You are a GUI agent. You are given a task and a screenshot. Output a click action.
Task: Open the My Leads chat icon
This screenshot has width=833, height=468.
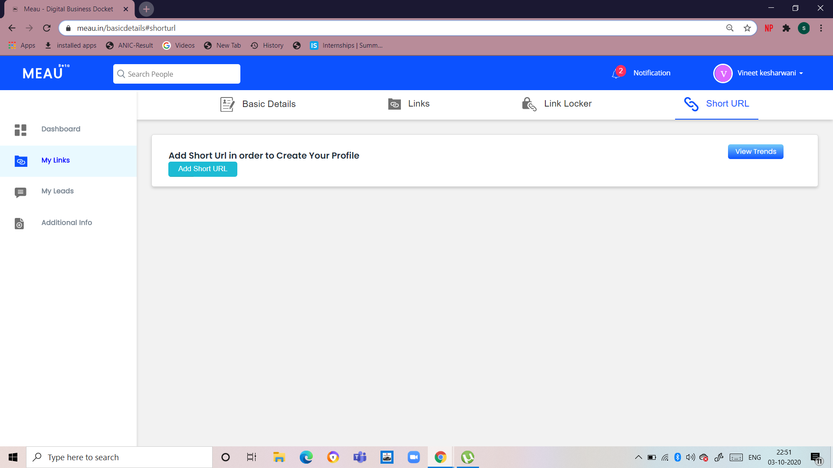tap(20, 192)
